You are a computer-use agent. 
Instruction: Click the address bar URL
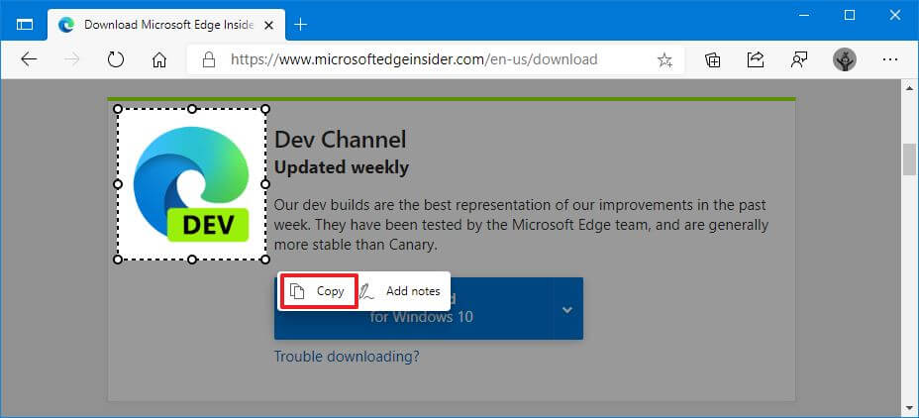pyautogui.click(x=414, y=59)
